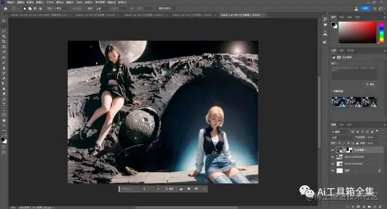Hide the generative layer with mask
The image size is (387, 209).
click(x=332, y=150)
